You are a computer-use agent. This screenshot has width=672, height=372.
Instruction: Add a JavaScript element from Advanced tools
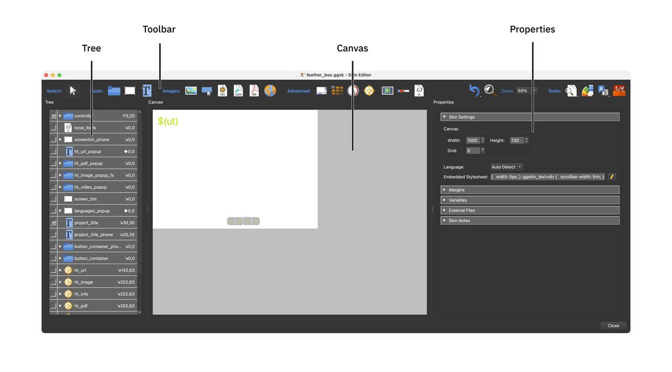(x=419, y=90)
